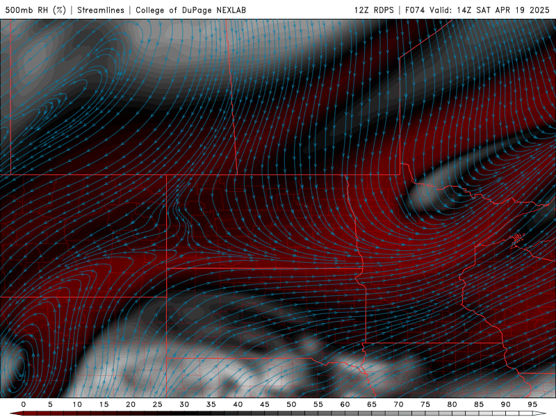Click the colorbar label '5'
556x417 pixels.
pos(50,404)
